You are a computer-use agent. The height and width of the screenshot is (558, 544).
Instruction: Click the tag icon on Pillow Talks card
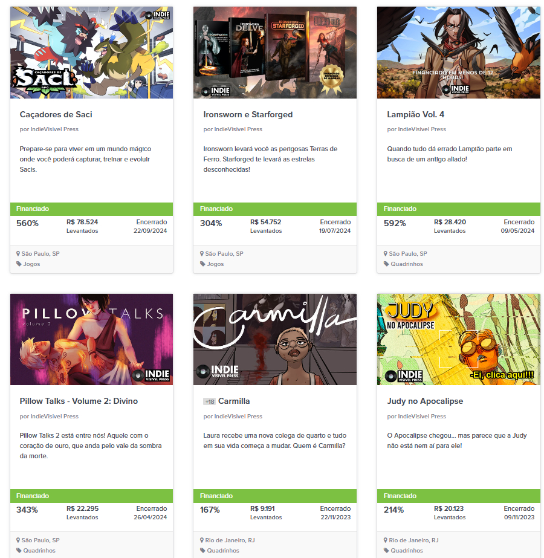(19, 551)
